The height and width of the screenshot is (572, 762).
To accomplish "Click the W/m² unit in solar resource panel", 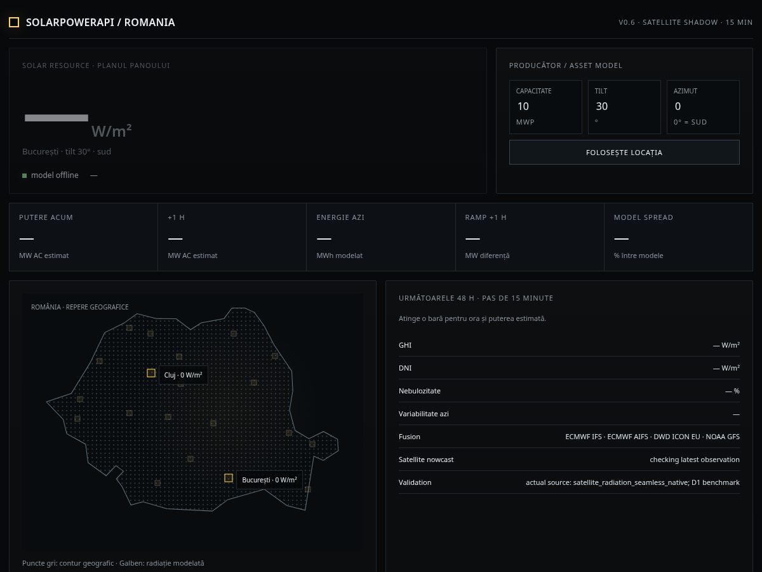I will point(112,131).
